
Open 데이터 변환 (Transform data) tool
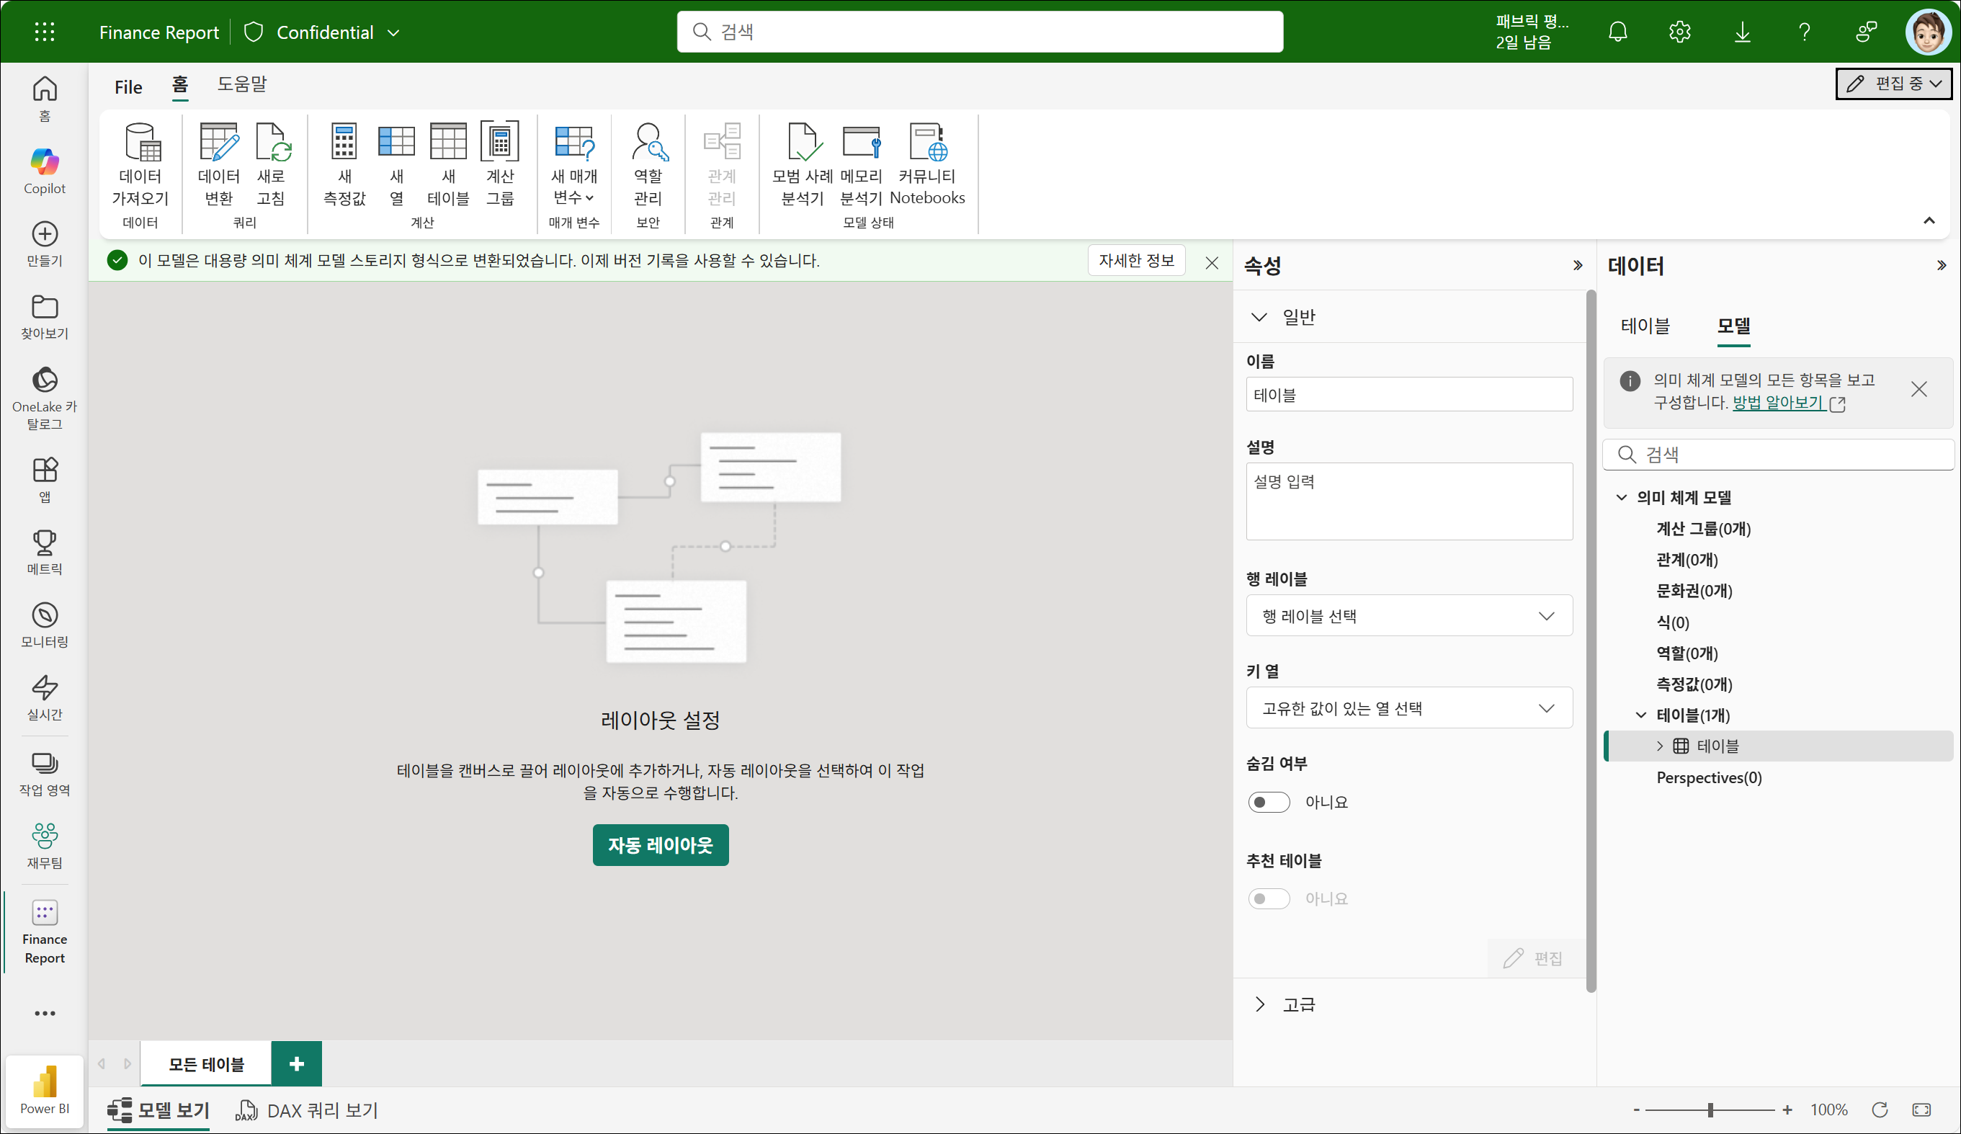219,143
